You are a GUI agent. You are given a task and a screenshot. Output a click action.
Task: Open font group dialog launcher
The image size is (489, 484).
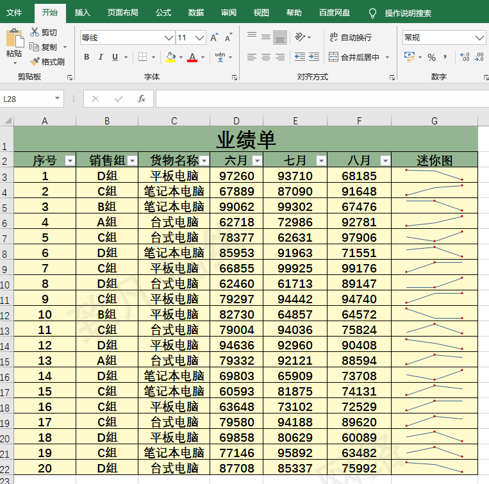pos(235,78)
